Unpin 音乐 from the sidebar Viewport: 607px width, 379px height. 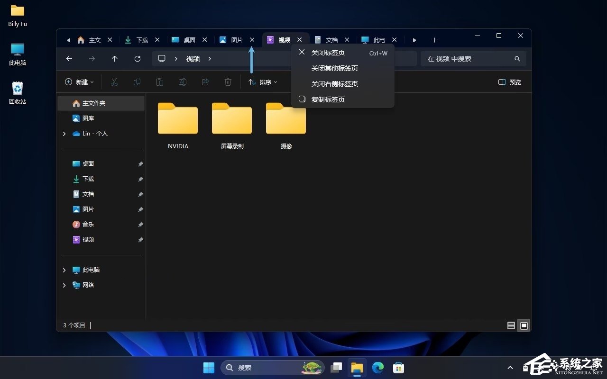140,225
